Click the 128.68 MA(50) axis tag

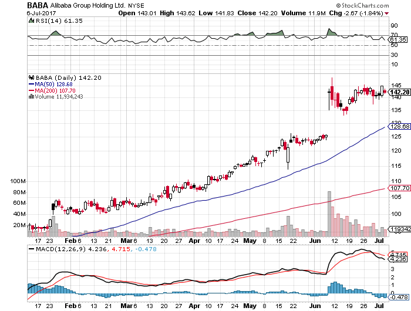click(x=399, y=126)
